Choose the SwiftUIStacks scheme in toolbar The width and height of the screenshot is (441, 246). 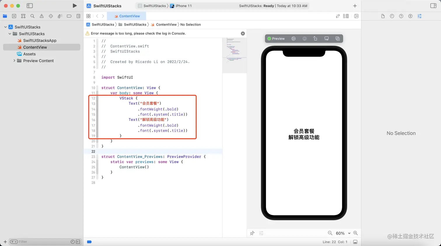(x=152, y=6)
